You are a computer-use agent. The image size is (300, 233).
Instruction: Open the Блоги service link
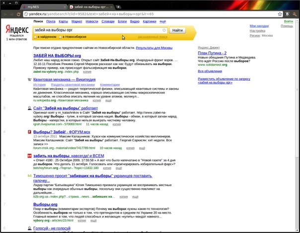pyautogui.click(x=122, y=21)
